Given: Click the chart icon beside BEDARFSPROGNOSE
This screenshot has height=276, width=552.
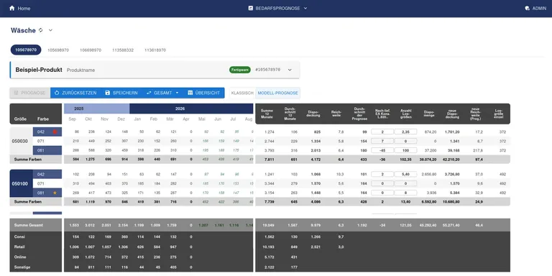Looking at the screenshot, I should [x=251, y=8].
